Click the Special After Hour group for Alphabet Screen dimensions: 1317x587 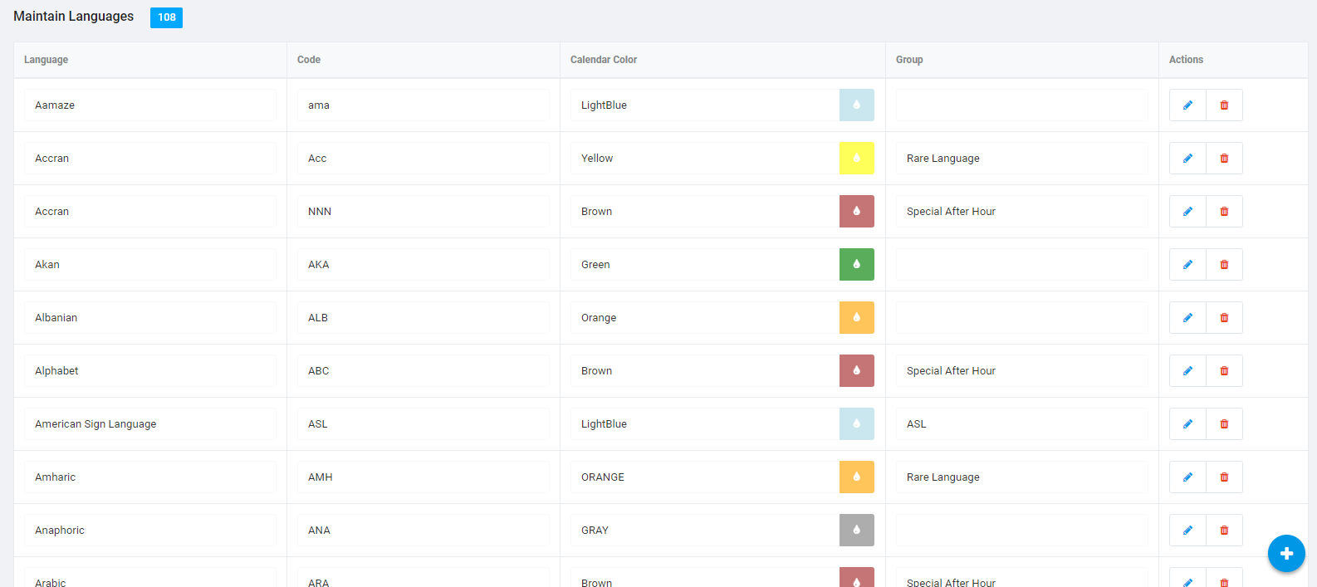[x=1022, y=371]
